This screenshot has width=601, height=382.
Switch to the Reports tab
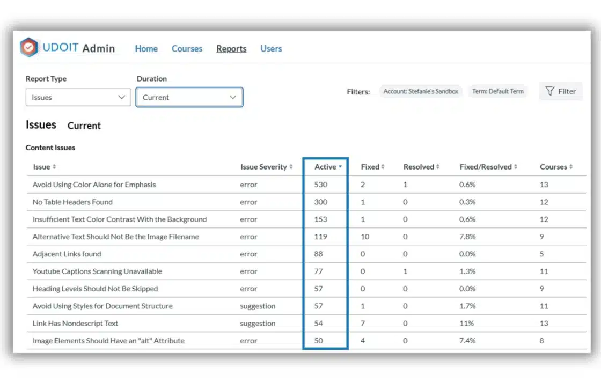click(x=231, y=49)
